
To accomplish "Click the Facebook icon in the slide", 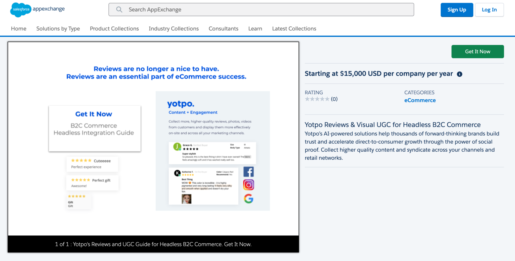I will coord(248,172).
